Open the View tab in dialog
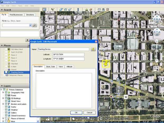 pos(61,67)
